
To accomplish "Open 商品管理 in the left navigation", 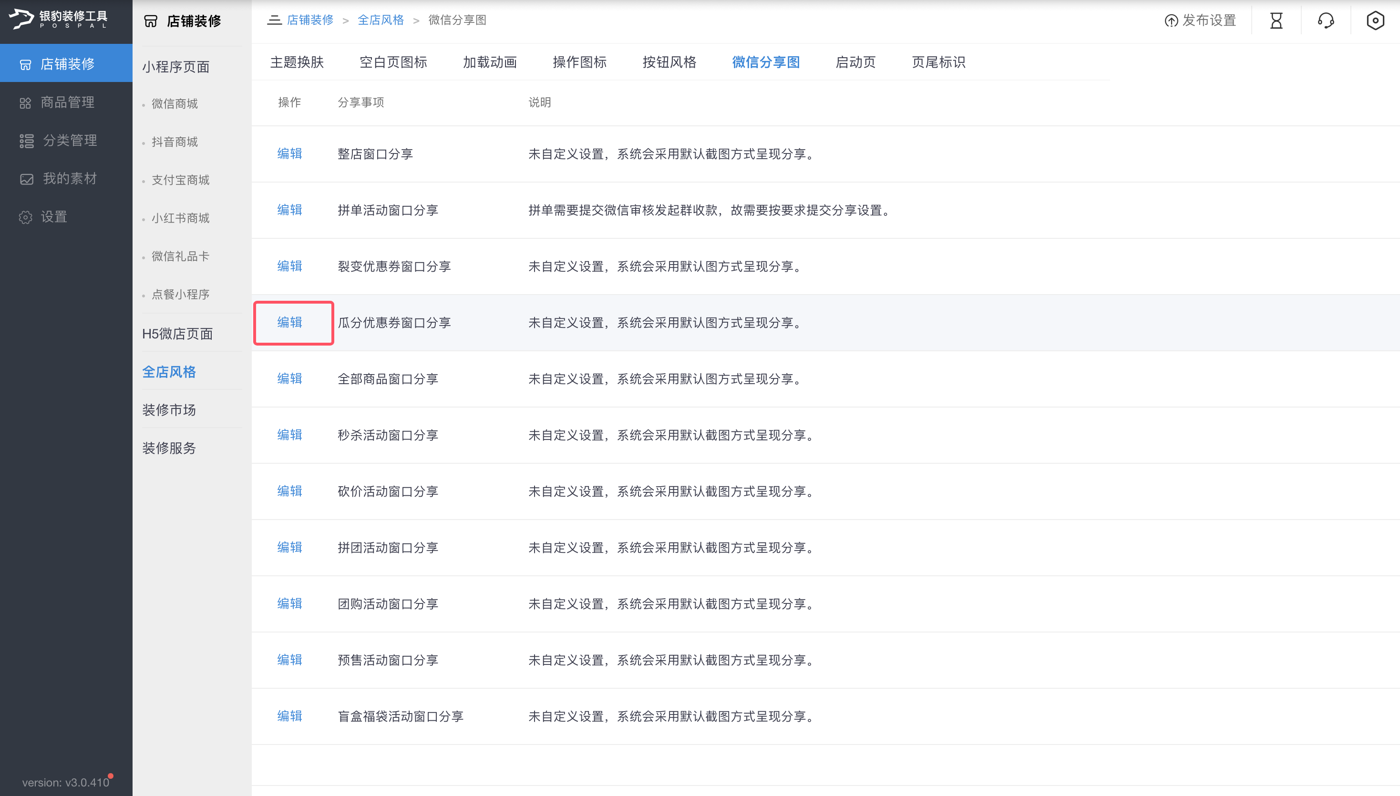I will (67, 102).
